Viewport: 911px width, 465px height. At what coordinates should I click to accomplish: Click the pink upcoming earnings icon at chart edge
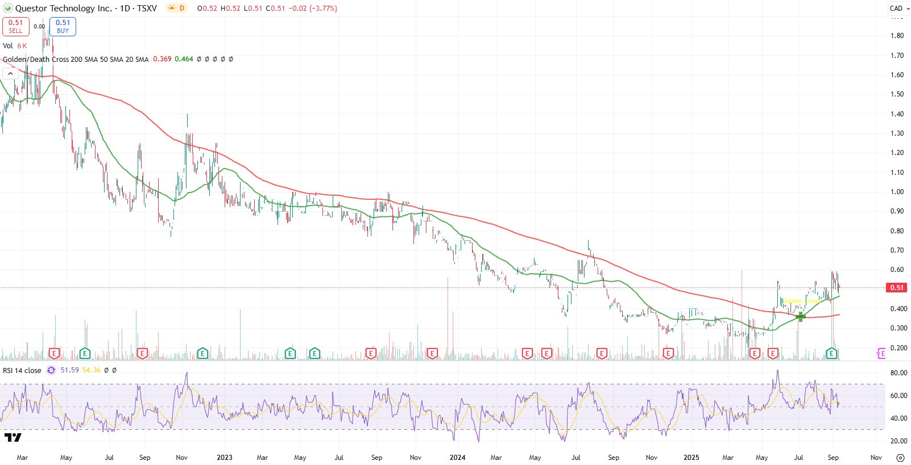[881, 354]
